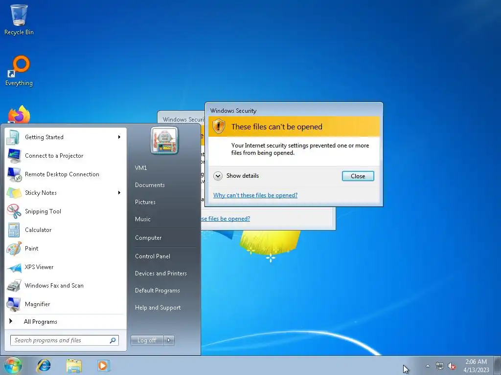Viewport: 501px width, 375px height.
Task: Click the Log off button
Action: click(147, 340)
